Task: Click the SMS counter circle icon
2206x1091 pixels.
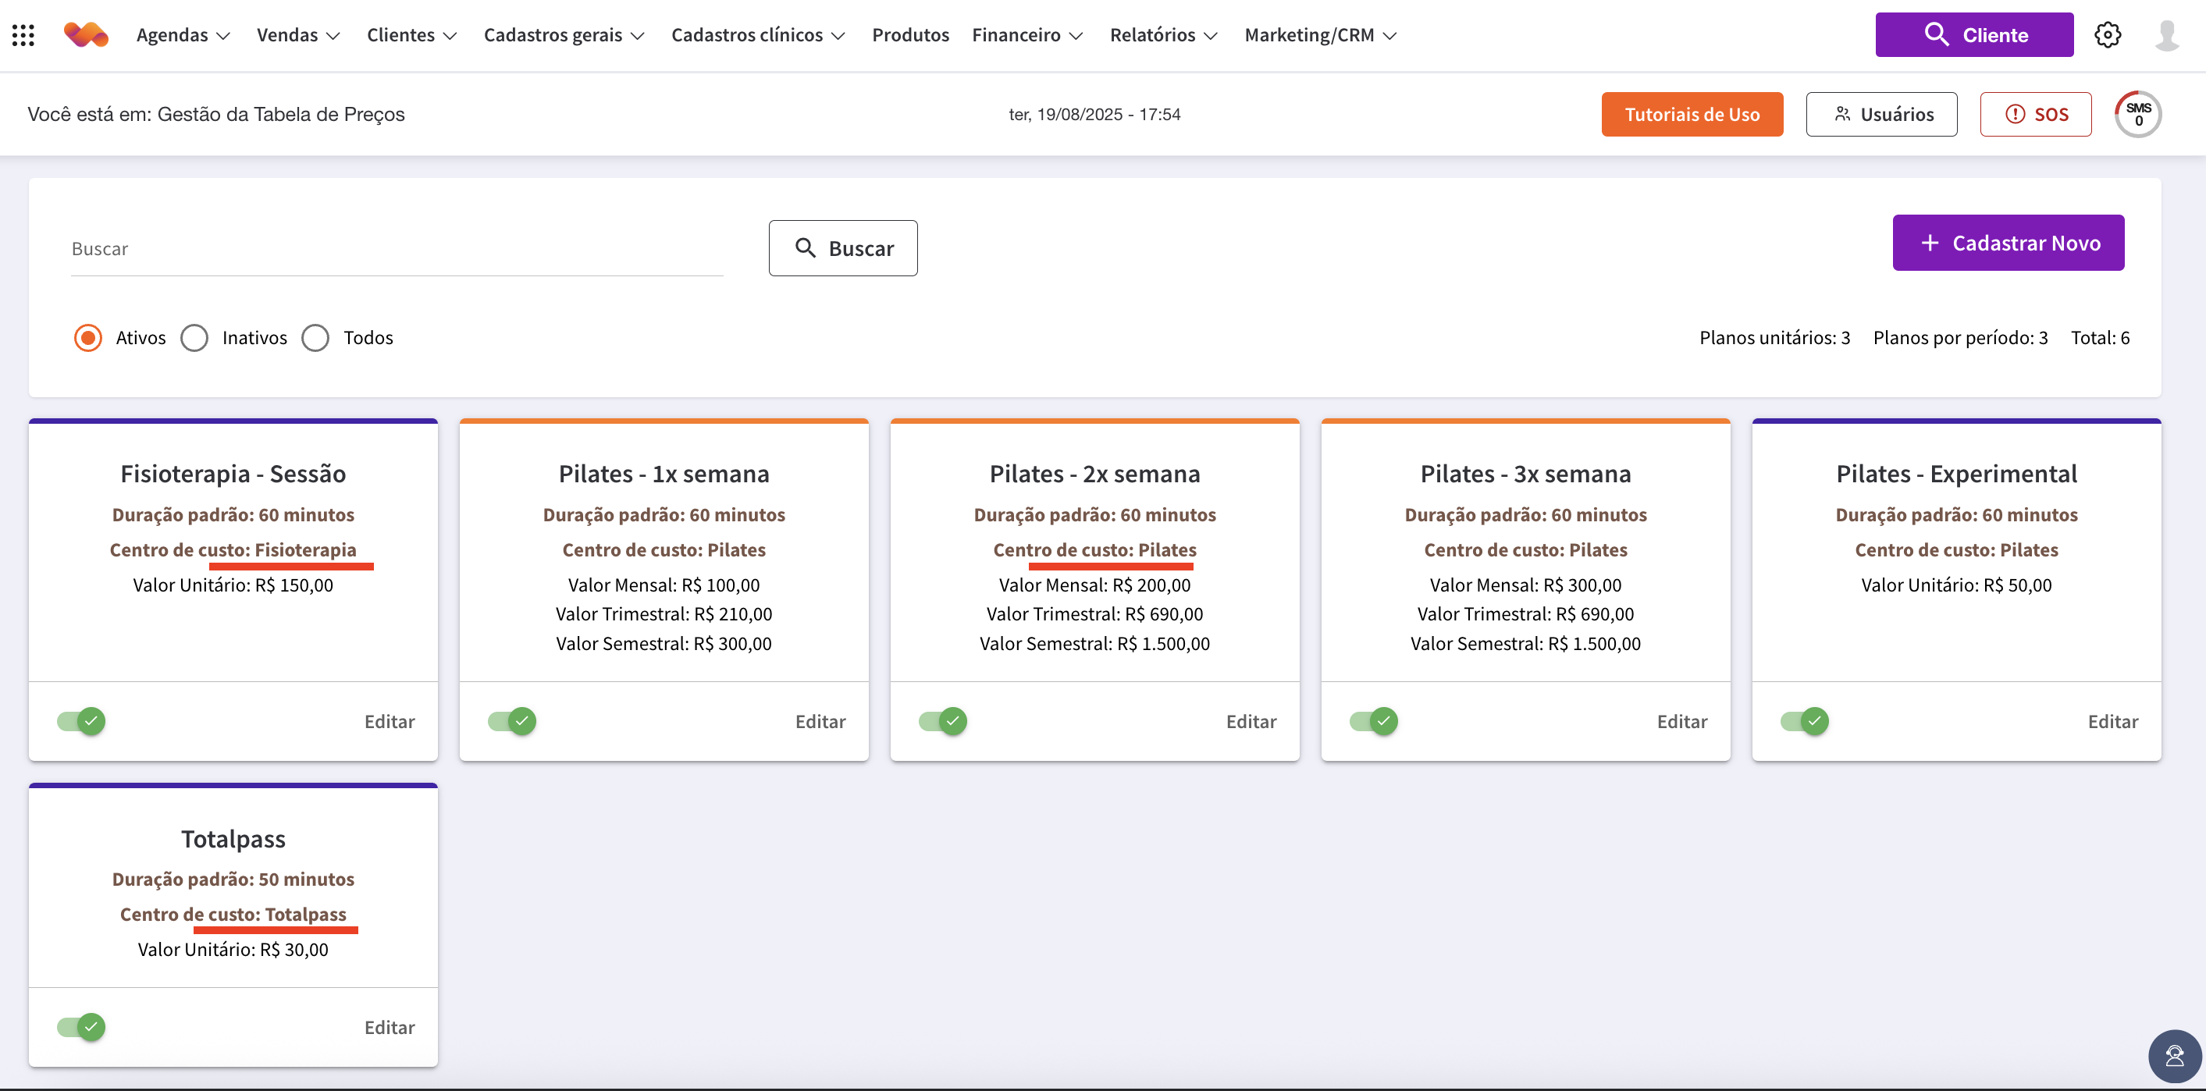Action: pyautogui.click(x=2137, y=114)
